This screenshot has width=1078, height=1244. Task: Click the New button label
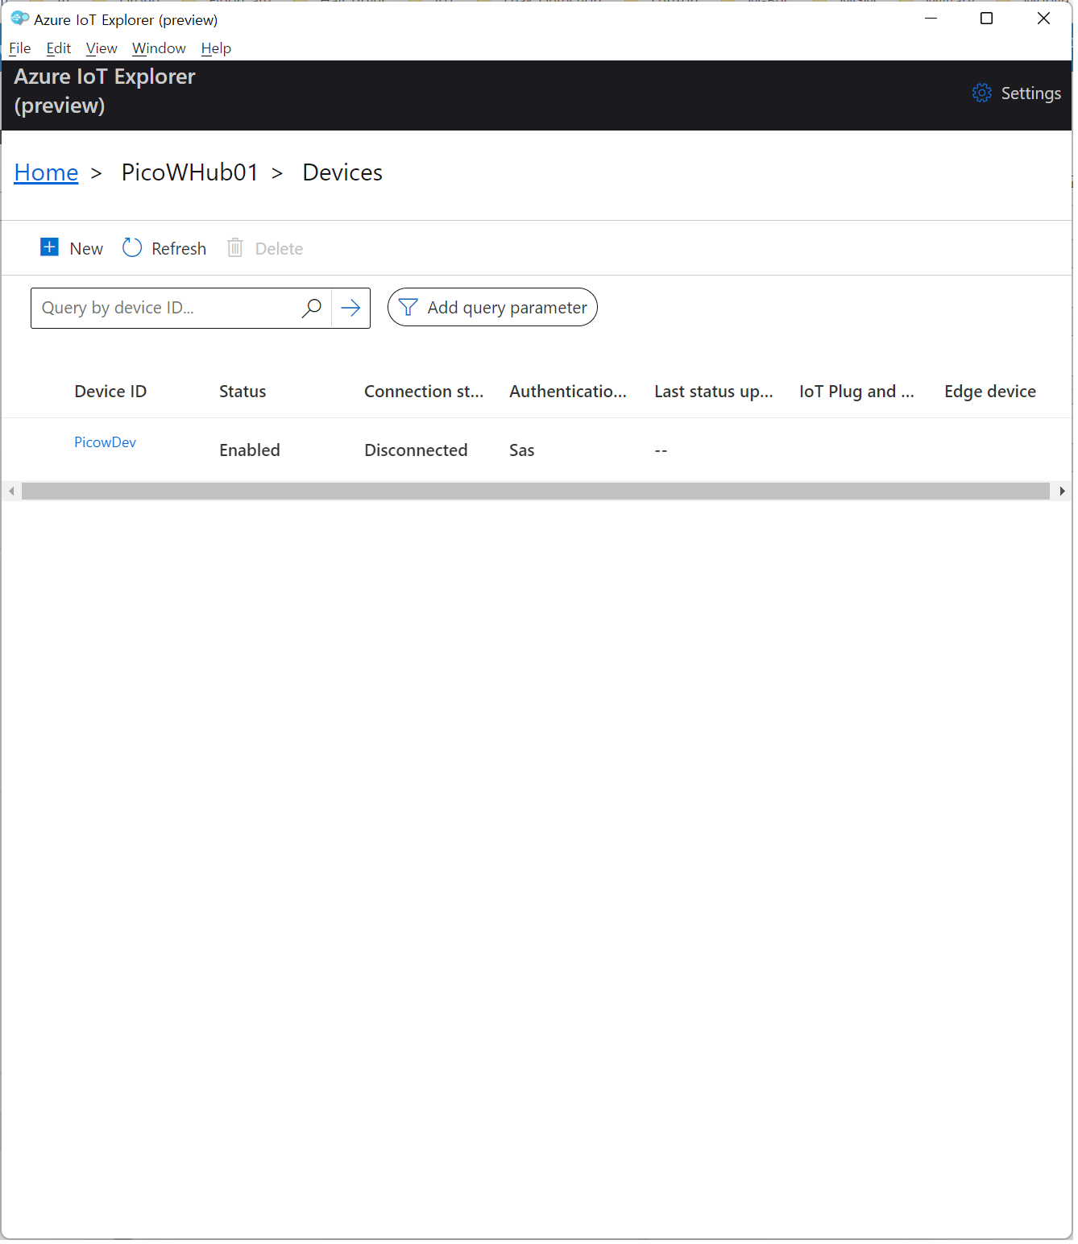click(x=86, y=249)
